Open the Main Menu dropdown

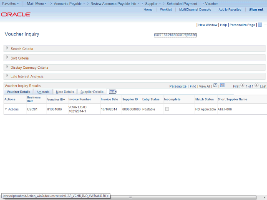point(37,4)
